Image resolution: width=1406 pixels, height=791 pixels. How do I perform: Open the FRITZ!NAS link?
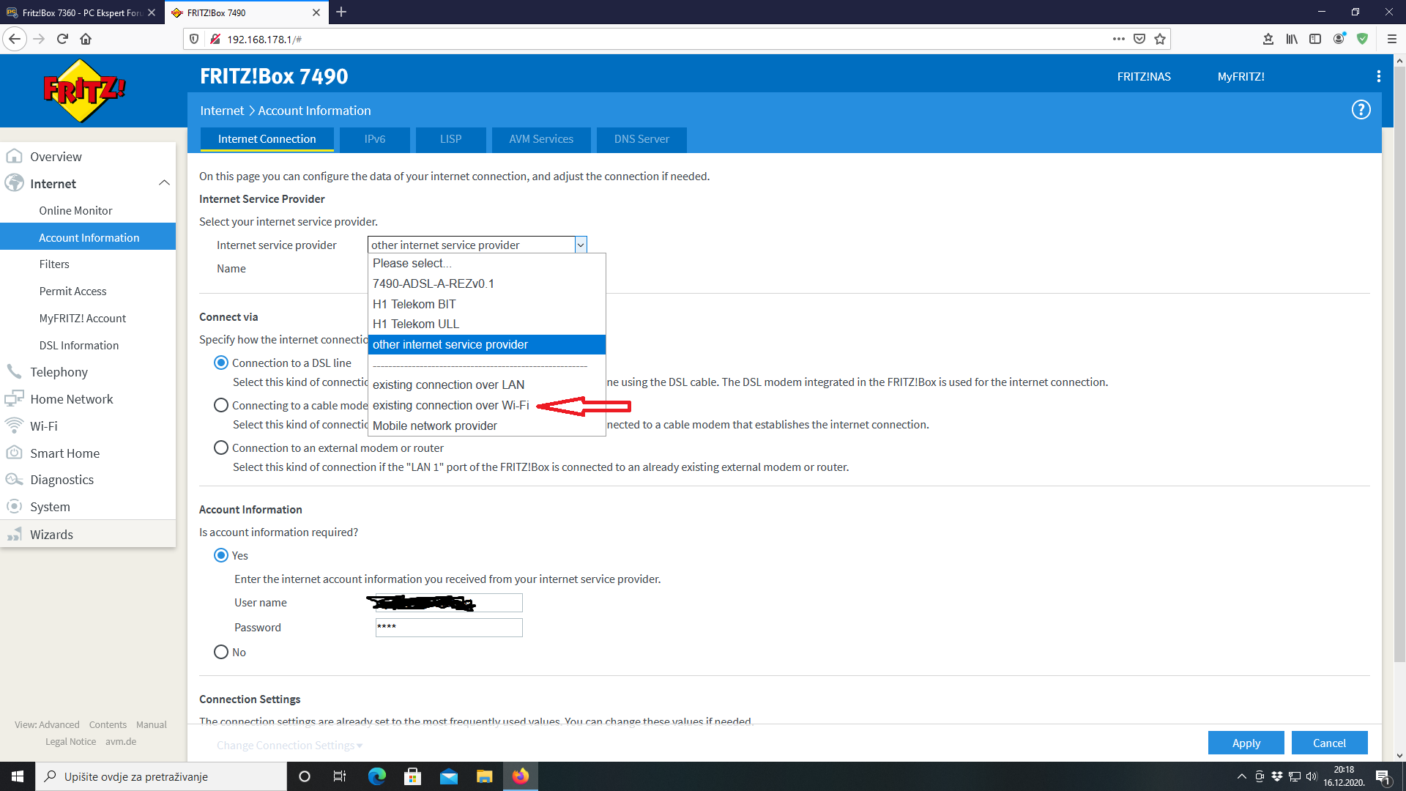click(x=1144, y=76)
